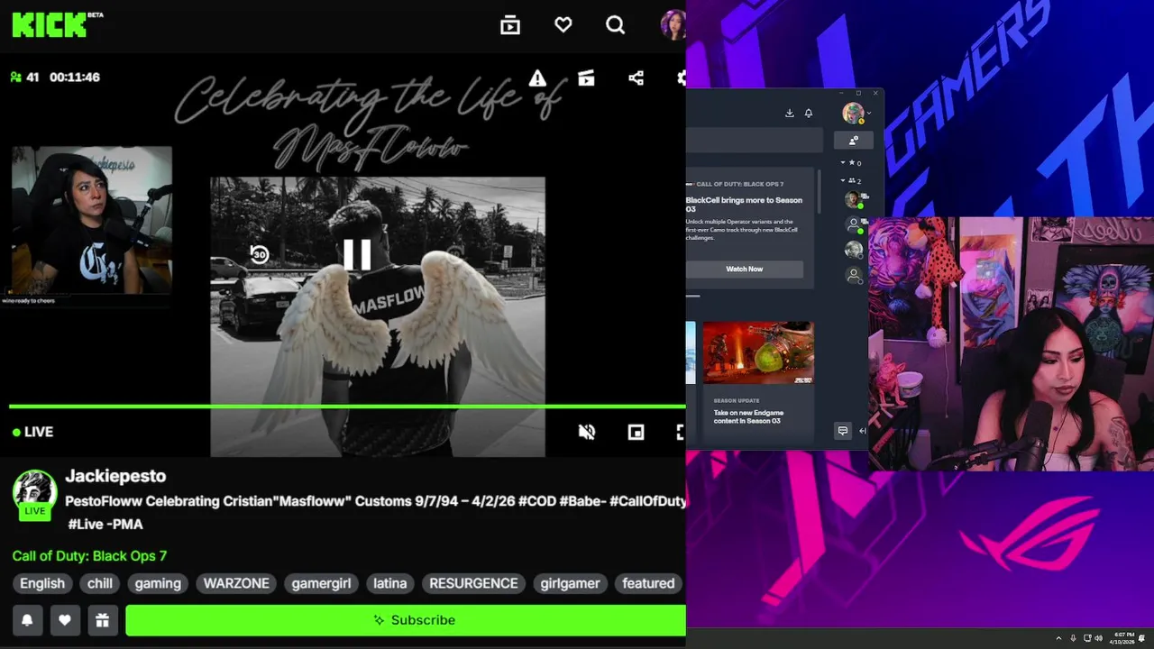1154x649 pixels.
Task: Open first online friend avatar in Battle.net
Action: [x=853, y=200]
